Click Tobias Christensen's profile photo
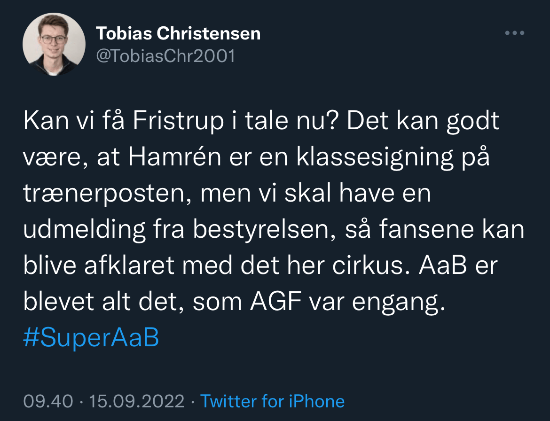 (54, 45)
